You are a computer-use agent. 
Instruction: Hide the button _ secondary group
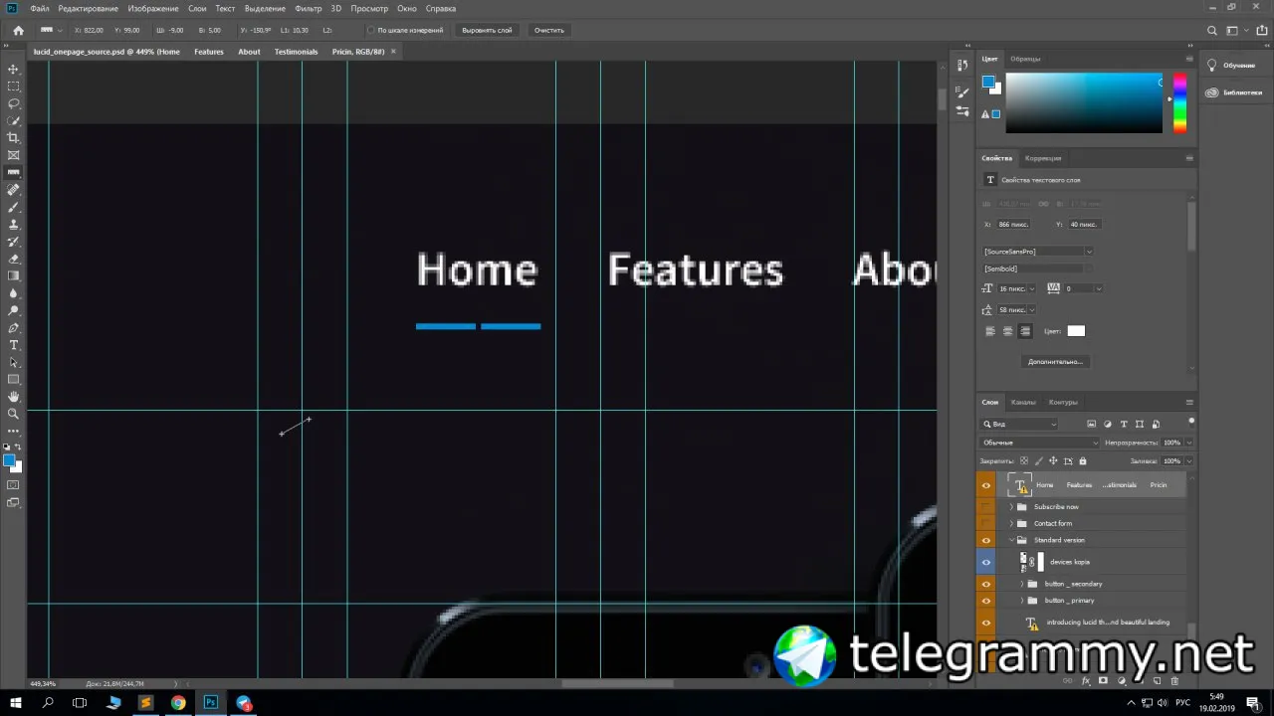point(986,584)
